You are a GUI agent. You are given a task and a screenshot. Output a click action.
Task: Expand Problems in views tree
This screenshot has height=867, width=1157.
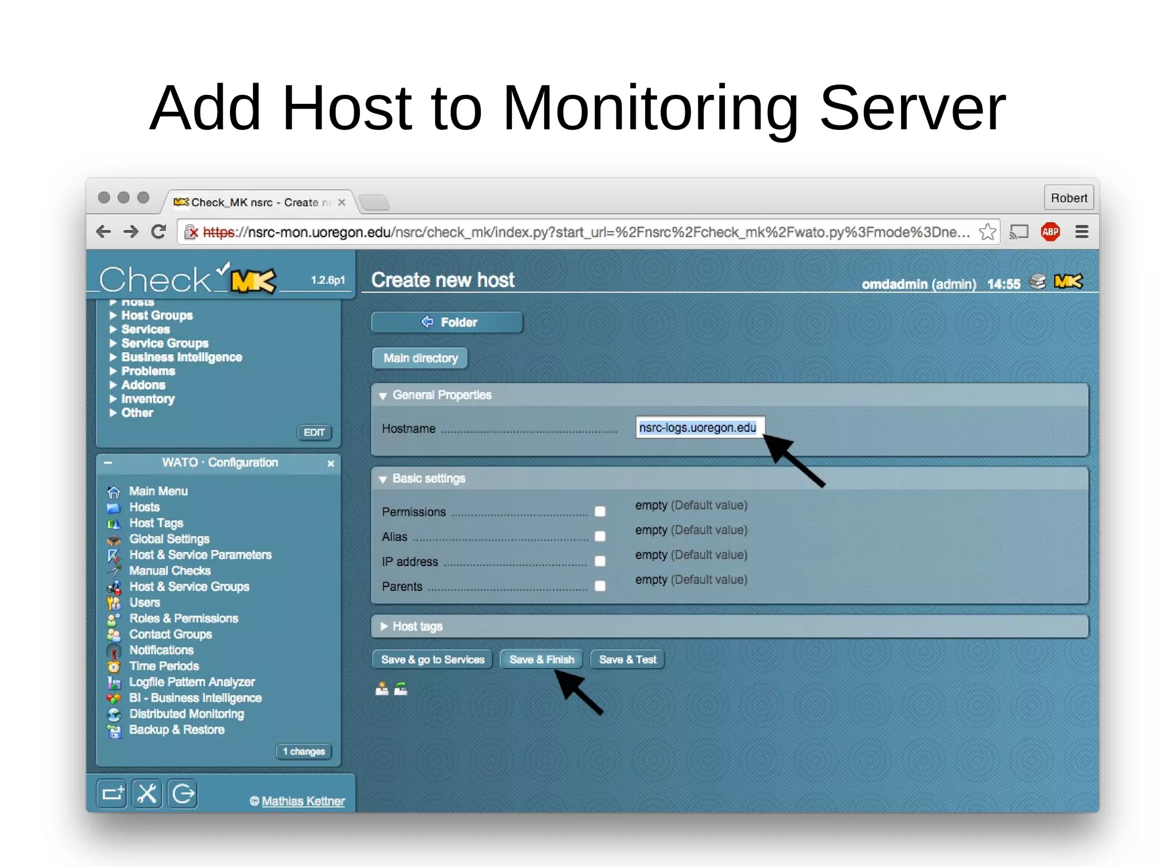tap(113, 371)
